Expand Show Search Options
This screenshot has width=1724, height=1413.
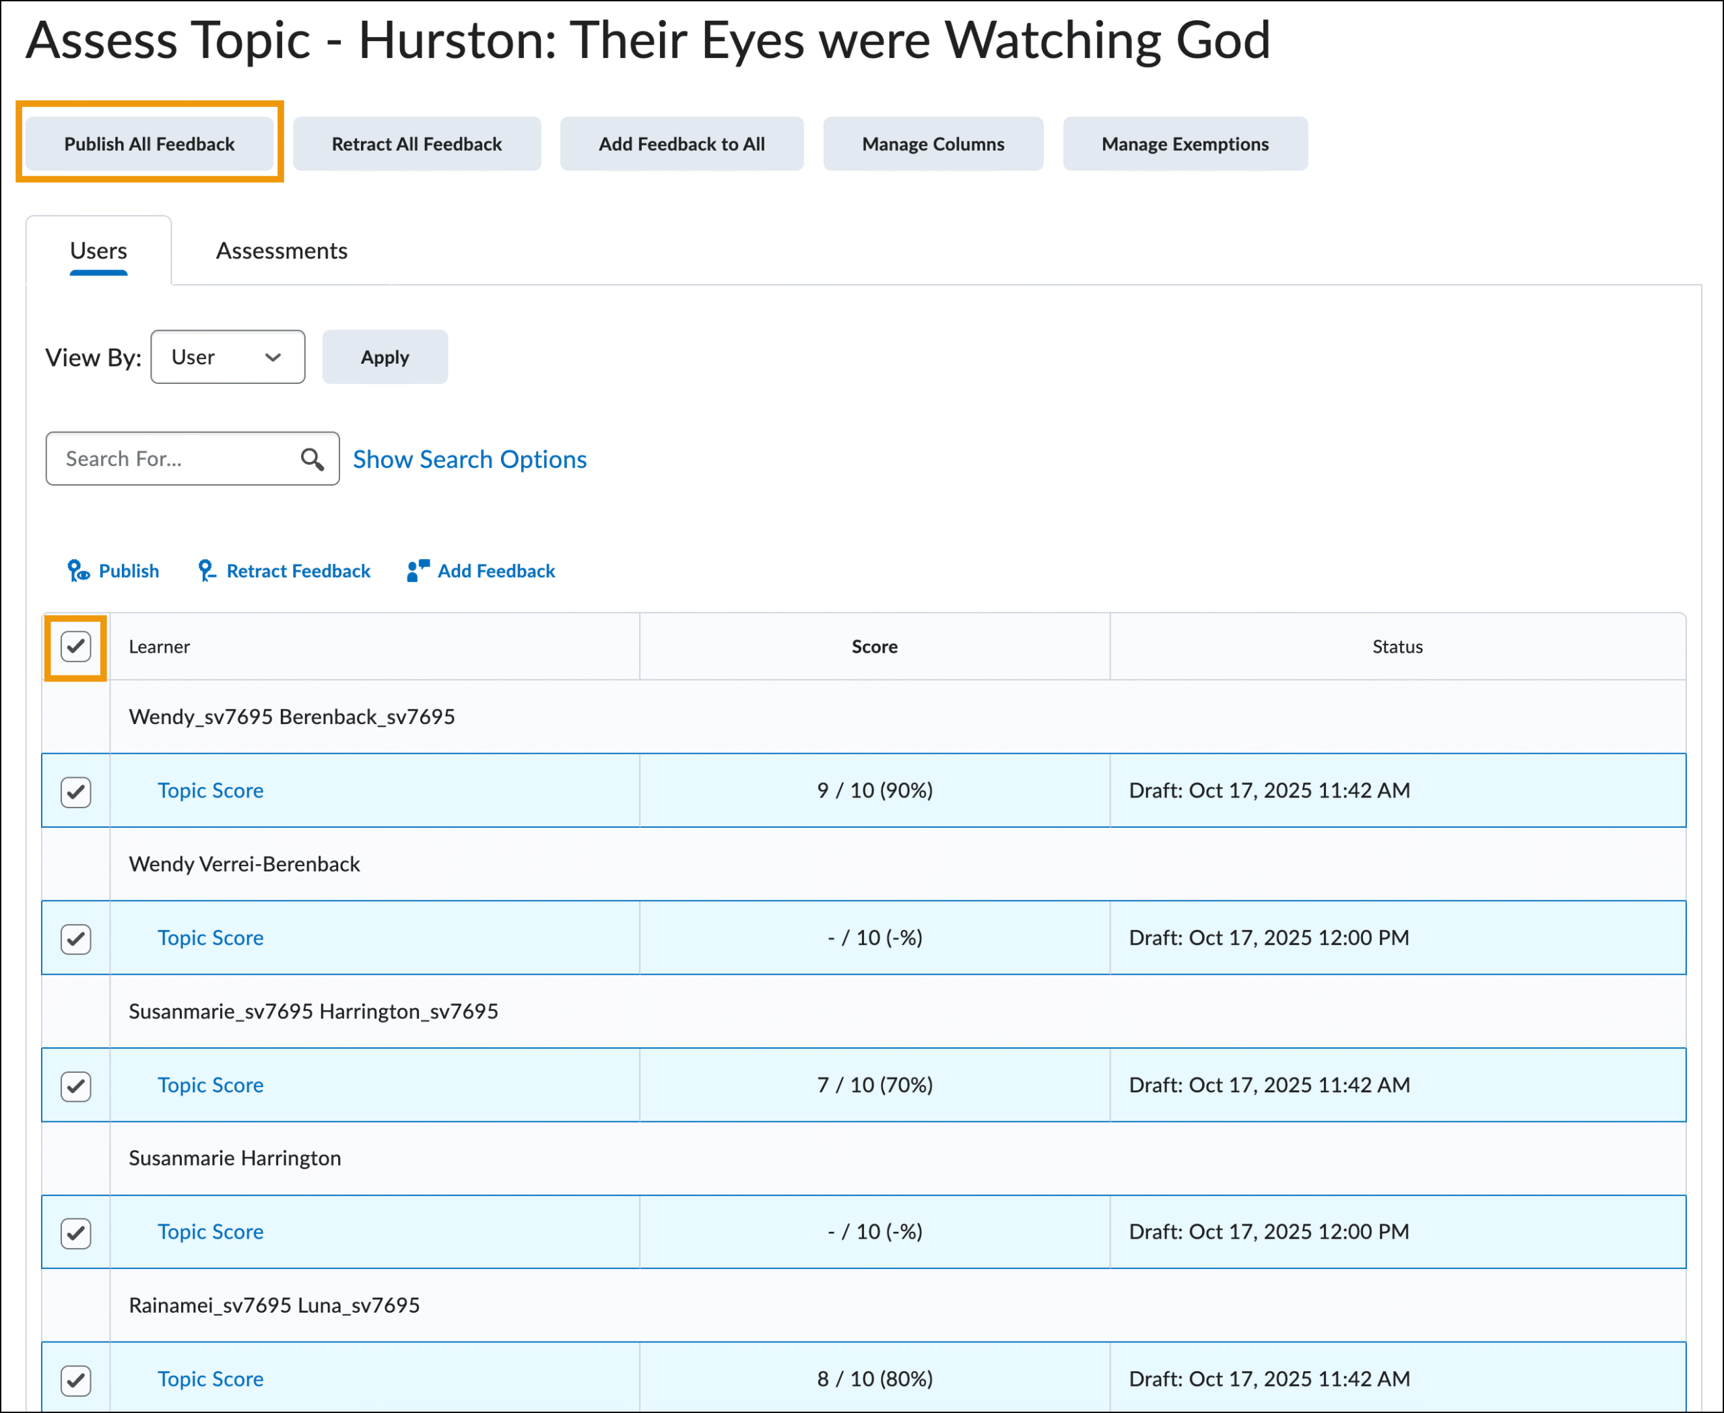[x=469, y=460]
